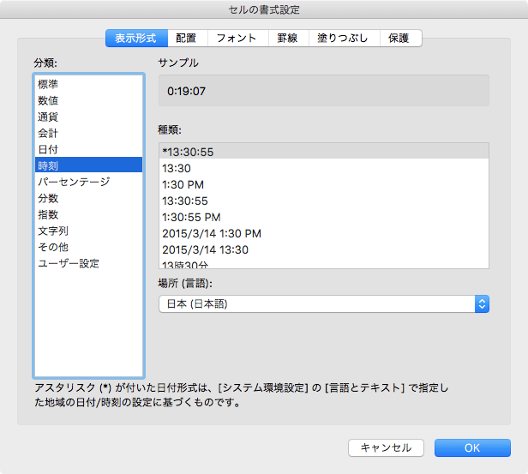Select the 文字列 category

53,231
